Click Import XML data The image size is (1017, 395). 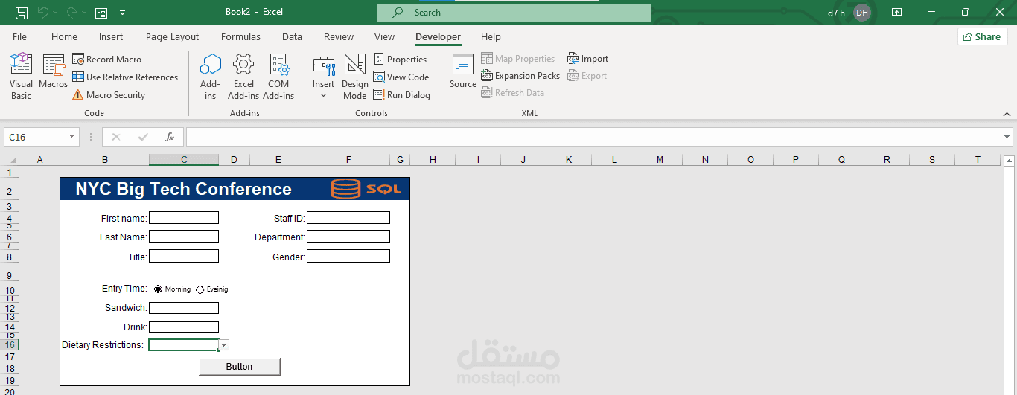587,58
